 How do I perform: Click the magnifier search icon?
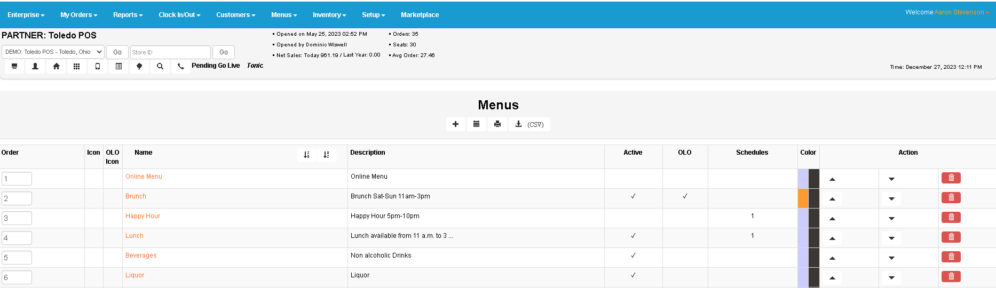pyautogui.click(x=160, y=67)
